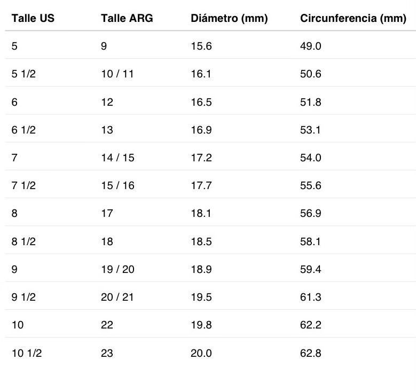The image size is (416, 391).
Task: Click the Talle US column header
Action: [33, 18]
